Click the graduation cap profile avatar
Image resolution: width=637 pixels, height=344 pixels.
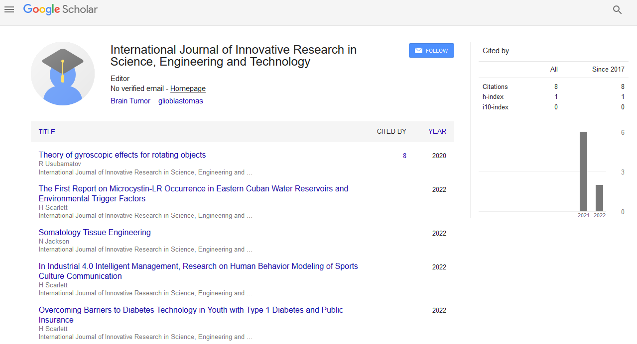pos(63,74)
